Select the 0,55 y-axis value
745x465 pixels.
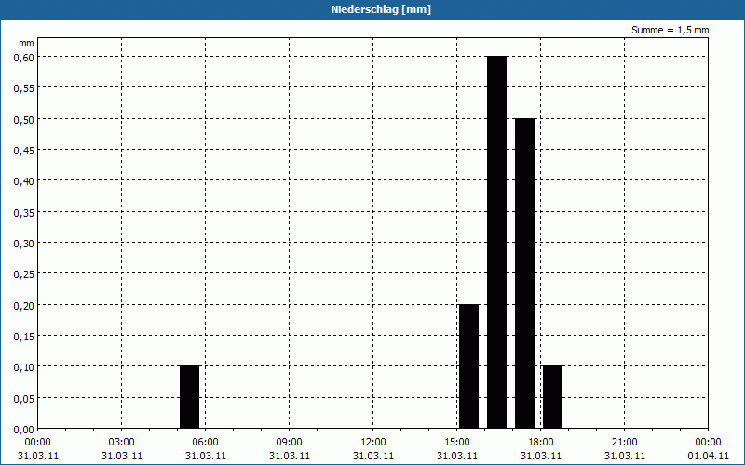click(24, 87)
